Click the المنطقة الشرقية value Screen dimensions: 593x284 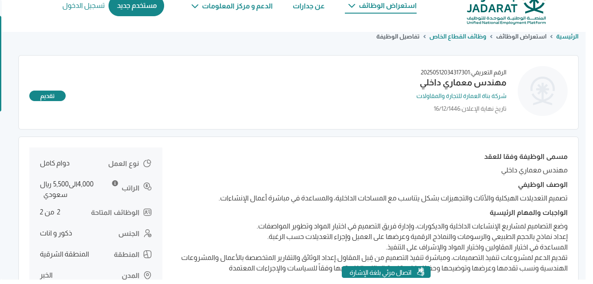point(64,254)
